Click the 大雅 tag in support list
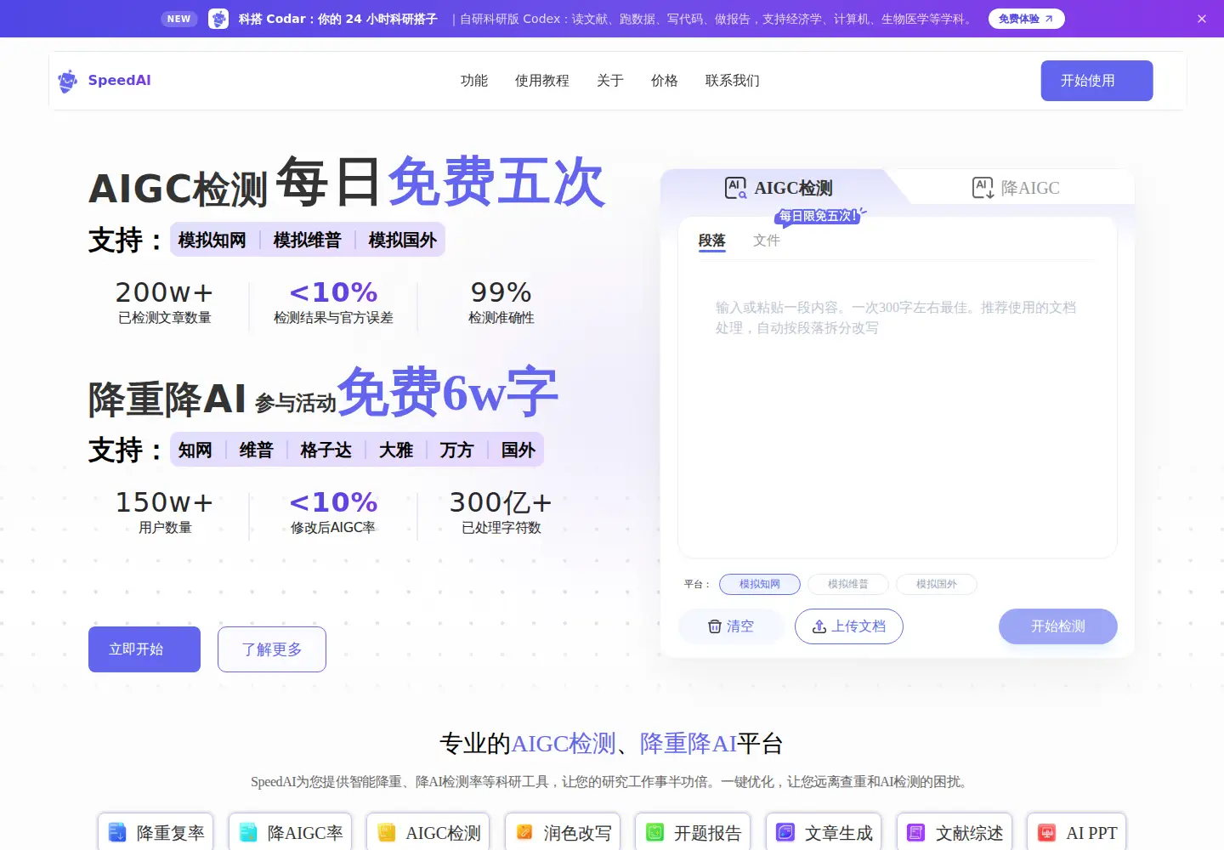The height and width of the screenshot is (850, 1224). point(396,450)
